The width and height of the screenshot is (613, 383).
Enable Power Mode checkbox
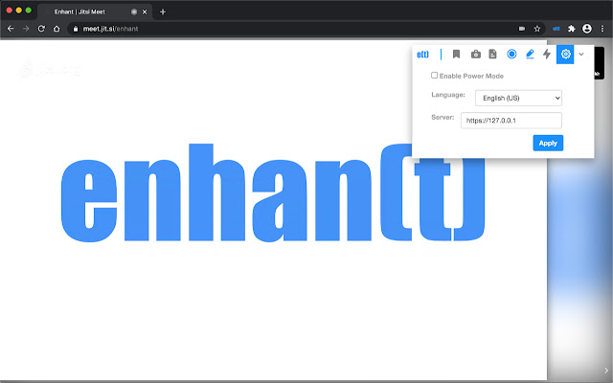(434, 75)
